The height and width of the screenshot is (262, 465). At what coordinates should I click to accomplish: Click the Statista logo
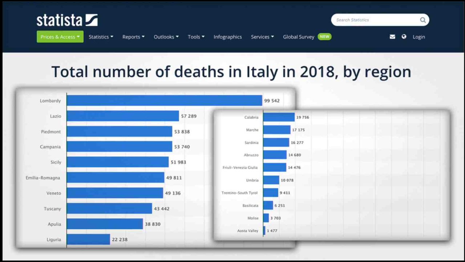[67, 20]
